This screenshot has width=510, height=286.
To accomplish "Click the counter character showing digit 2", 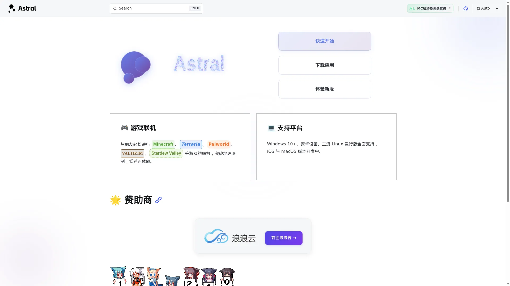I will coord(191,276).
